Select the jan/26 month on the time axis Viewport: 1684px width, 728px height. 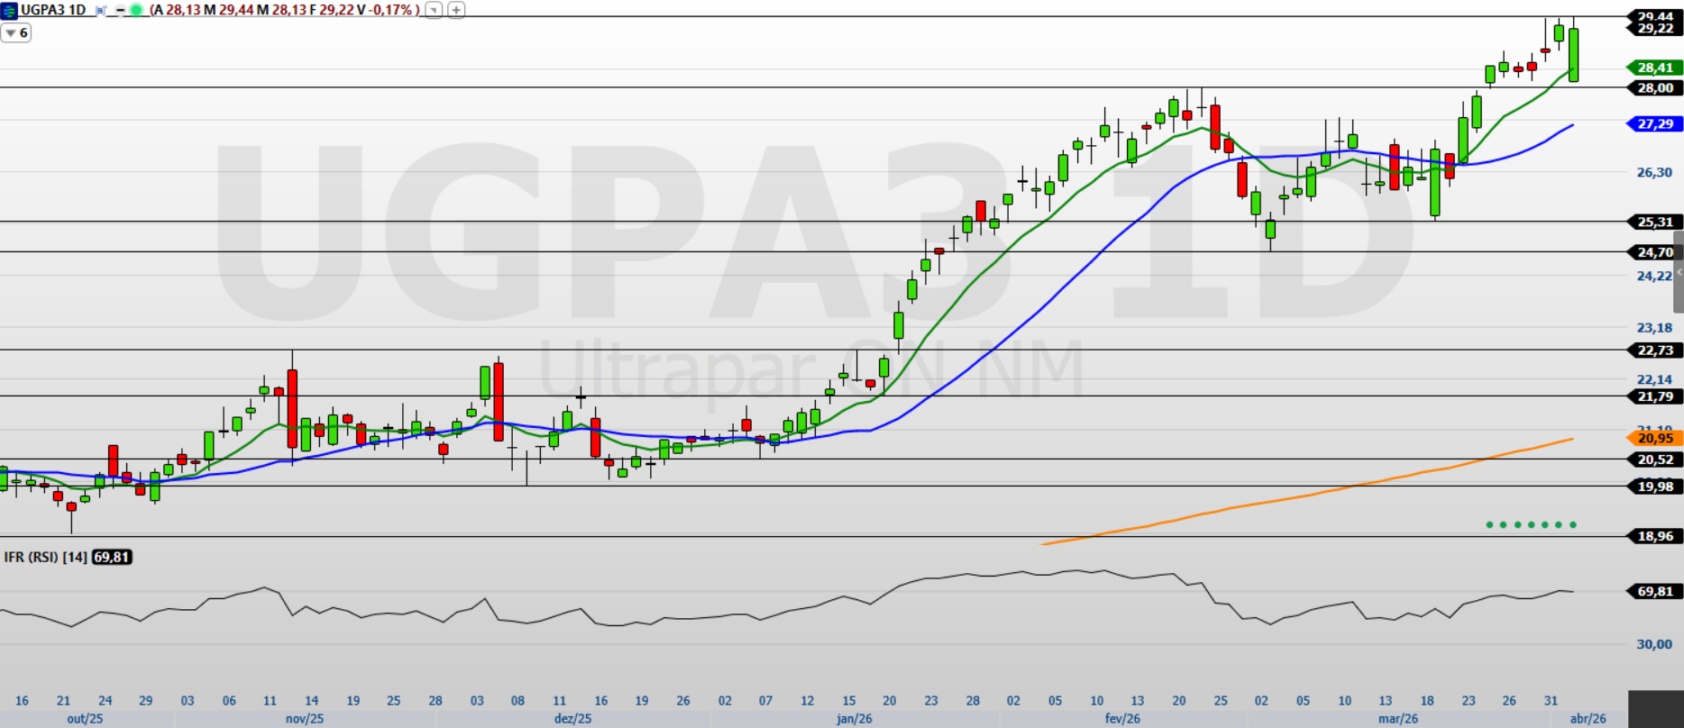click(x=854, y=718)
